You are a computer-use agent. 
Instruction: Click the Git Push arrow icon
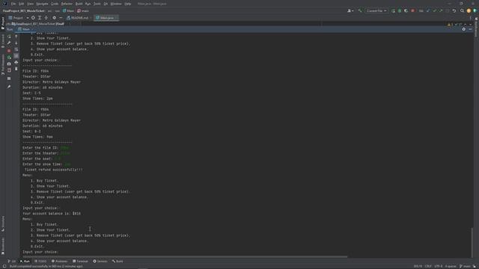point(441,10)
